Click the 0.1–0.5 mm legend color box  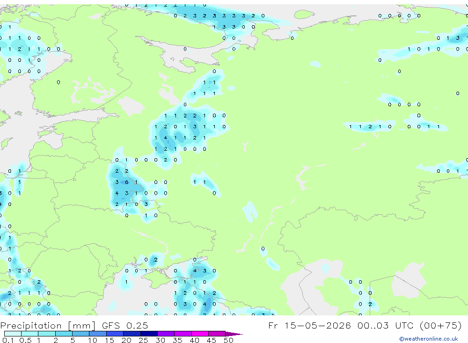tap(13, 334)
